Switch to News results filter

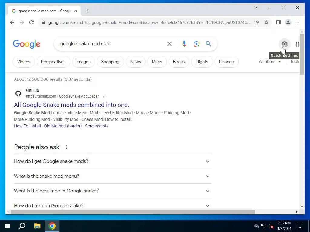coord(136,62)
